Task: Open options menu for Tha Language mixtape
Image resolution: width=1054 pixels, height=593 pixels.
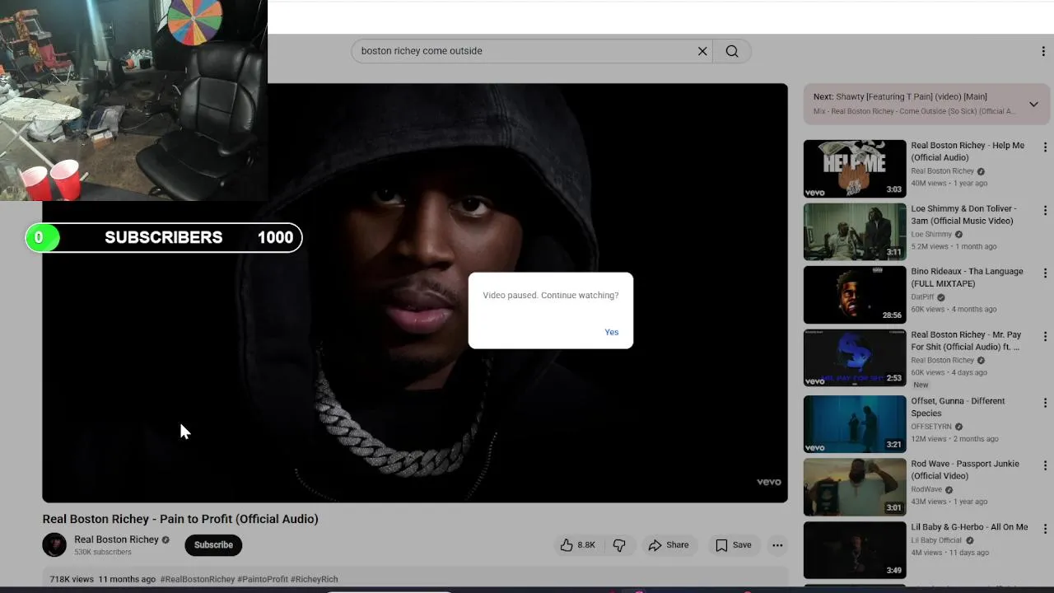Action: (x=1045, y=273)
